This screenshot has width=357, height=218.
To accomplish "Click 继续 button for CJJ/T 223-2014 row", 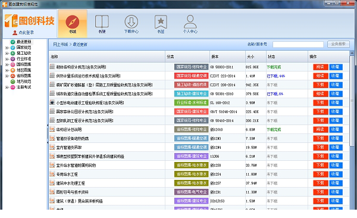I will coord(320,76).
